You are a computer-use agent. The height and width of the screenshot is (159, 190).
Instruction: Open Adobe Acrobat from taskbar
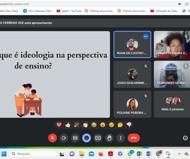111,154
